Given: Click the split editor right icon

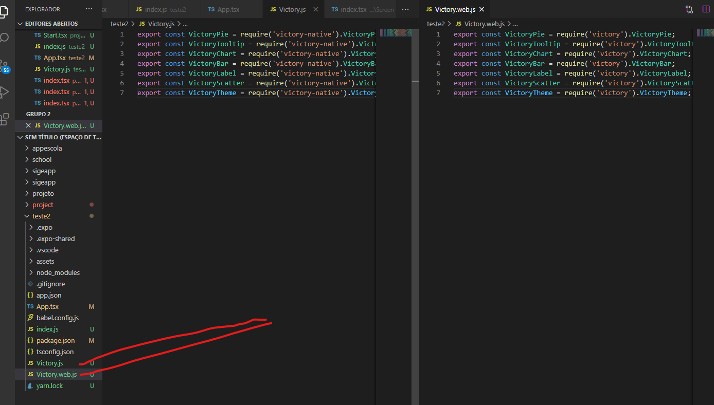Looking at the screenshot, I should (705, 9).
